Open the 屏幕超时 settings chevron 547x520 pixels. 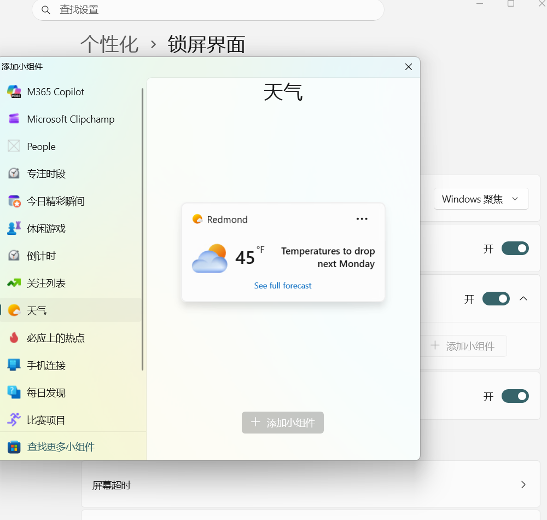[x=523, y=485]
